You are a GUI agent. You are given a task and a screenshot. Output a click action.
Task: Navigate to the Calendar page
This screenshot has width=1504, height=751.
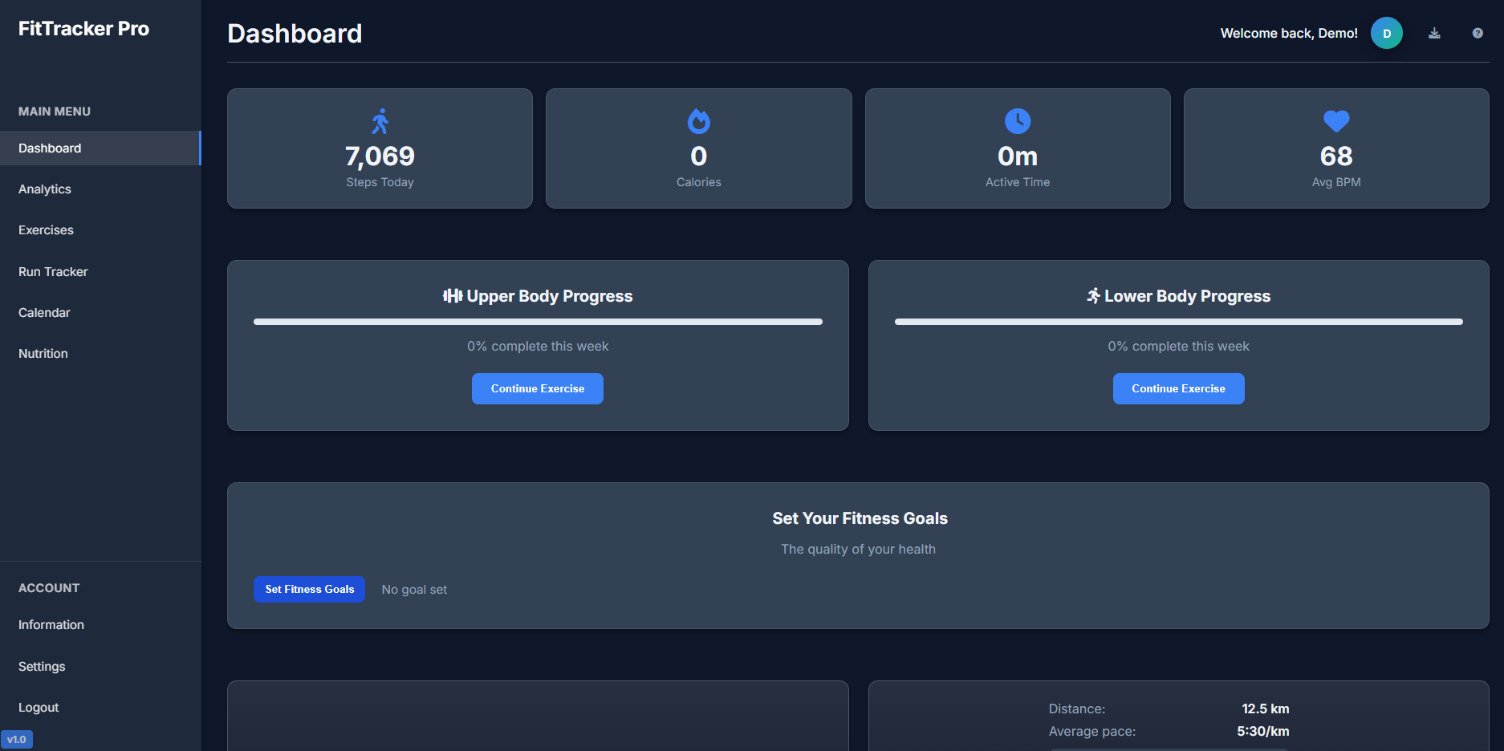[44, 312]
